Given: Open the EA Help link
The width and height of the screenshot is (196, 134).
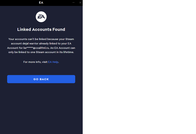Looking at the screenshot, I should tap(53, 62).
